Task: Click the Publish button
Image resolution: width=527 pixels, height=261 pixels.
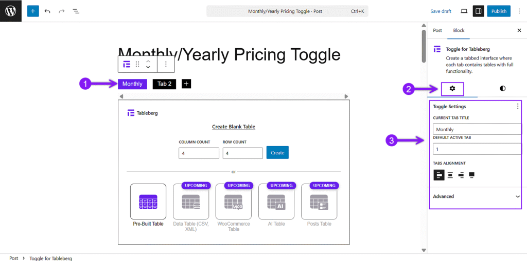Action: 499,11
